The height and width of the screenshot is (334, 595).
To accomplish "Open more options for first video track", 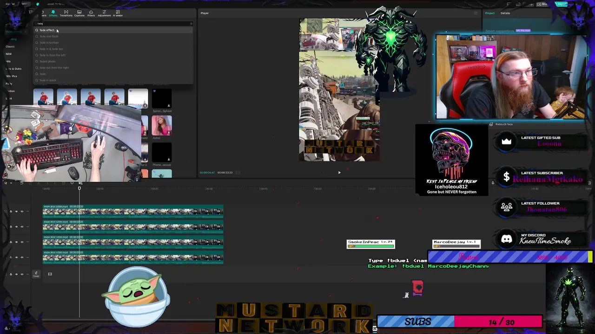I will point(27,212).
